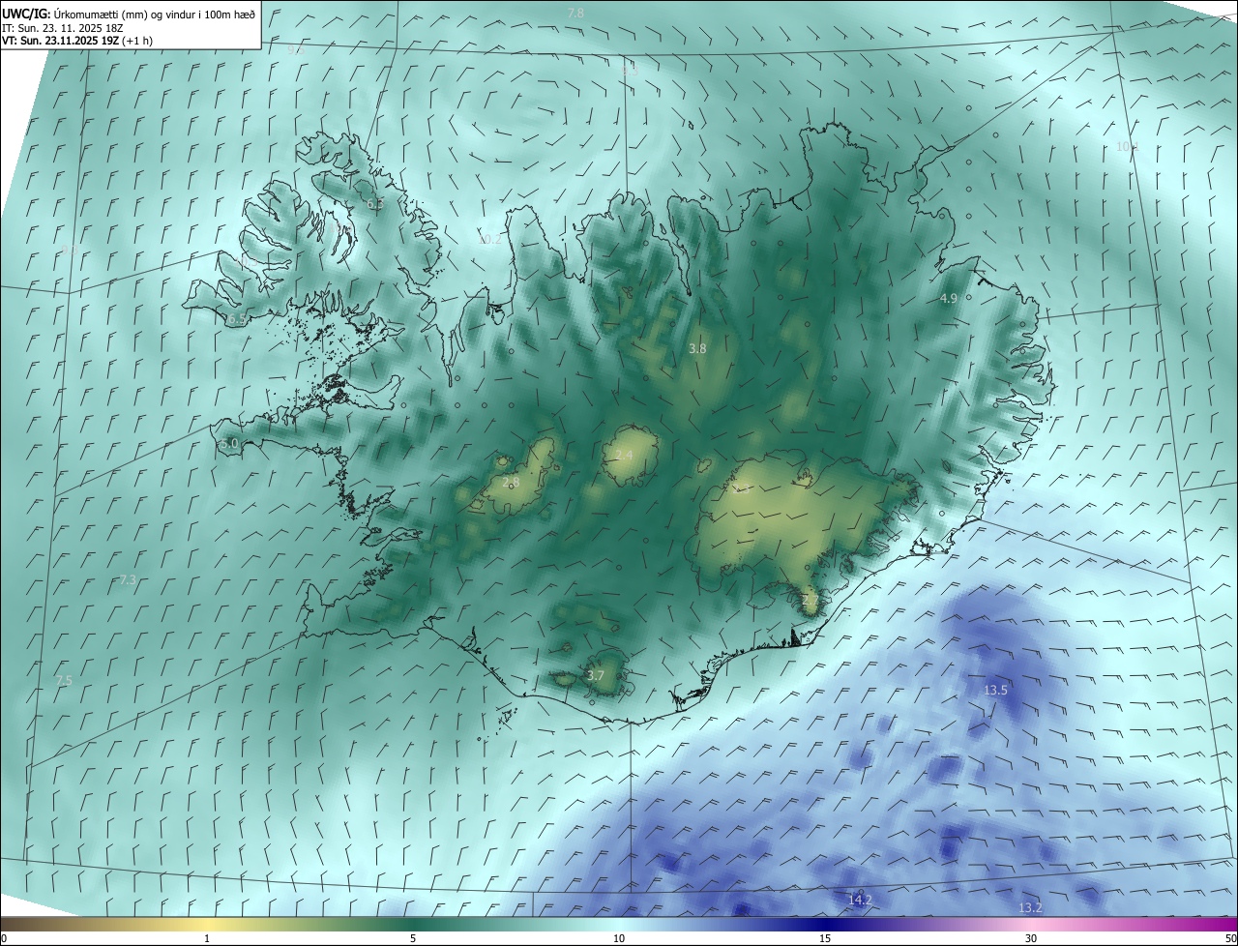Click the 10.1 value label on the map

pos(1128,147)
